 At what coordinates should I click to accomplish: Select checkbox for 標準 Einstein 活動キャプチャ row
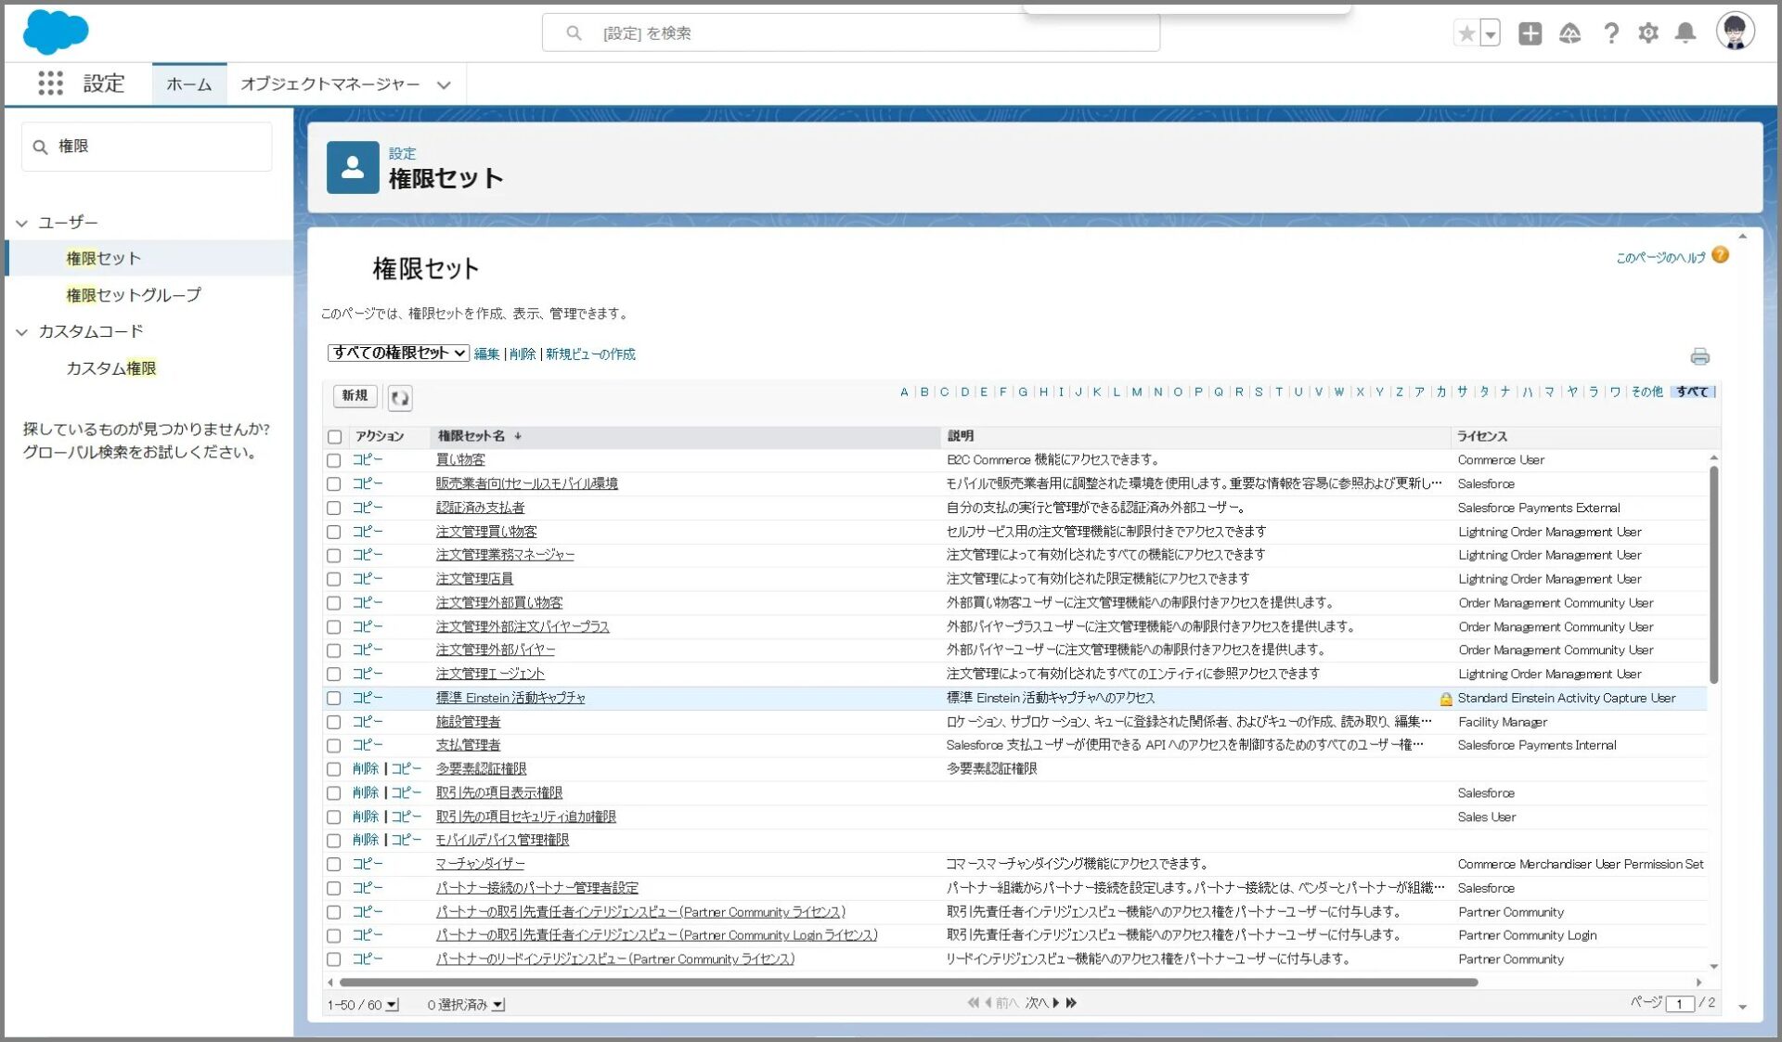[334, 699]
